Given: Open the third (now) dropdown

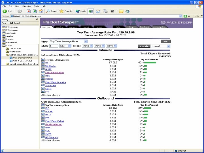Looking at the screenshot, I should [112, 46].
